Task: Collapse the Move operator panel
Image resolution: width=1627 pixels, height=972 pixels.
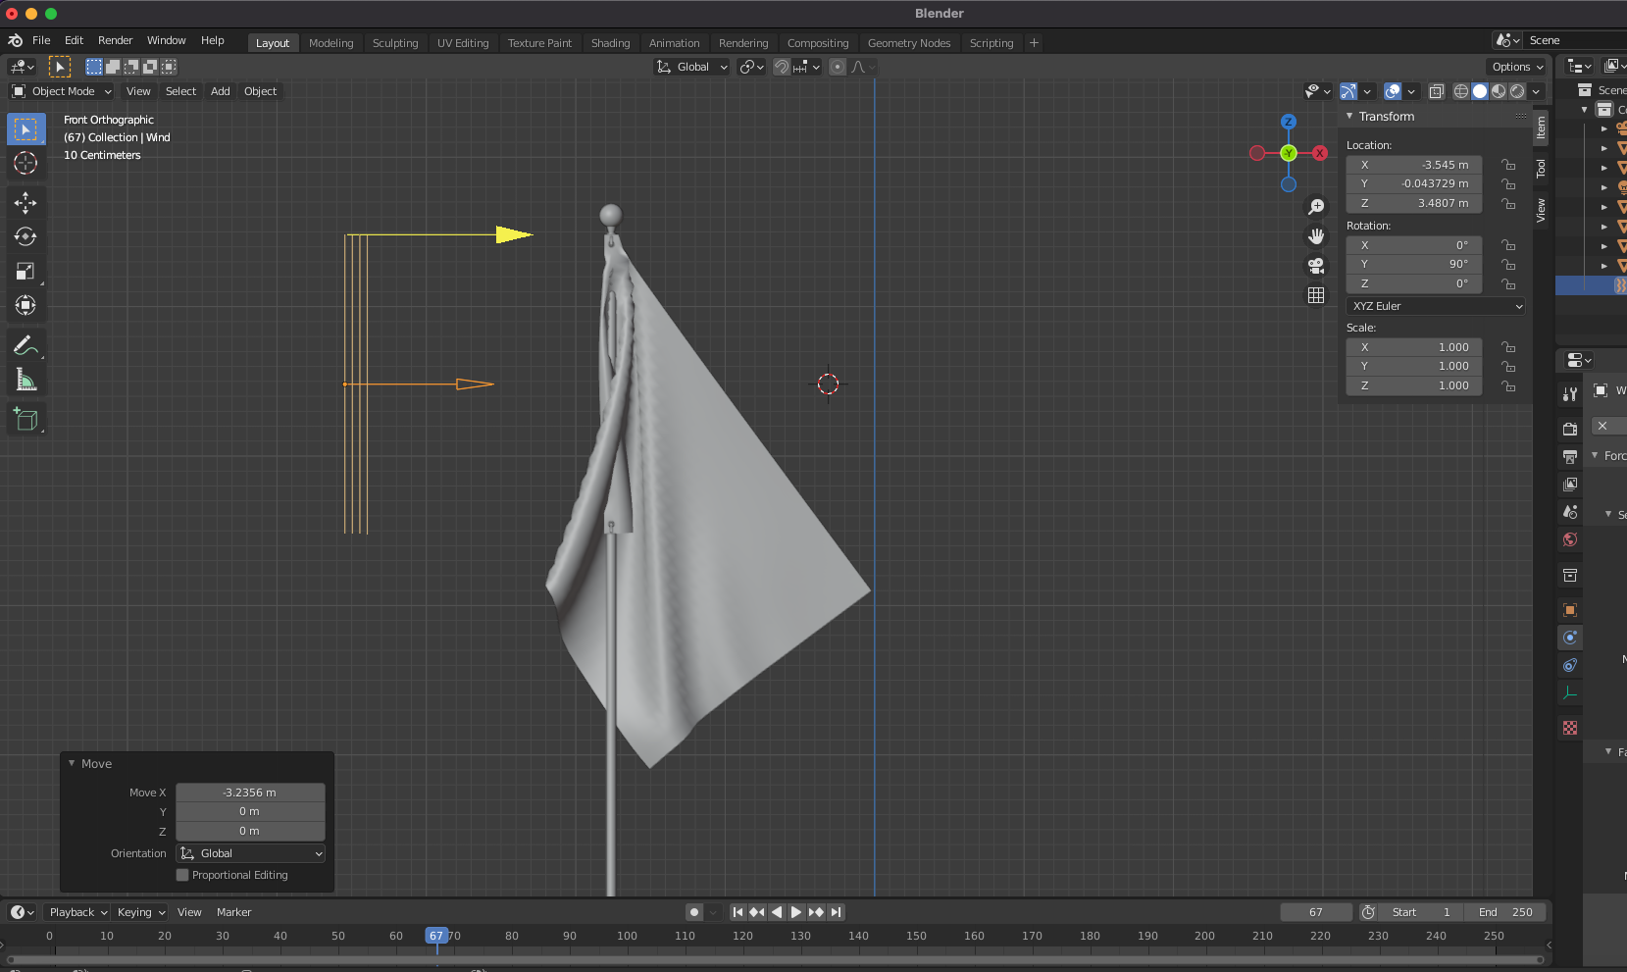Action: click(72, 763)
